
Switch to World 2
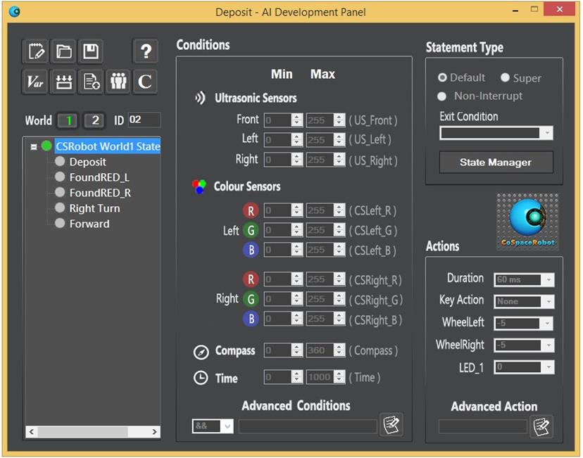94,120
